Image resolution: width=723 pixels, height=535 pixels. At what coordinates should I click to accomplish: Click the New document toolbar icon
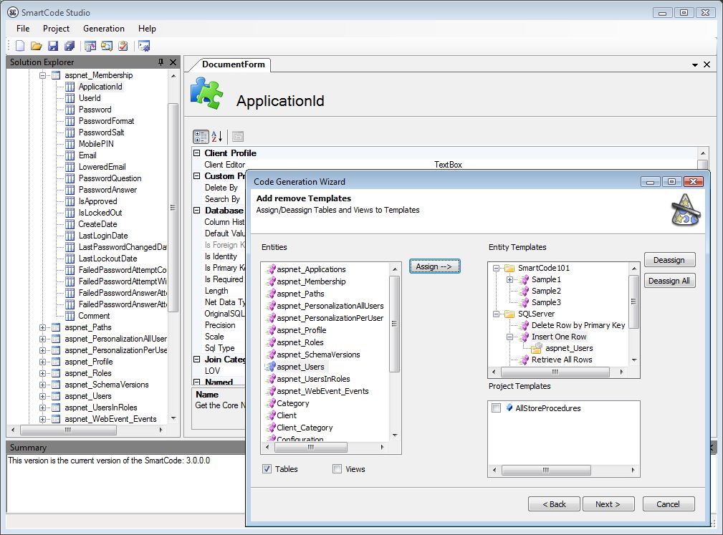click(20, 46)
